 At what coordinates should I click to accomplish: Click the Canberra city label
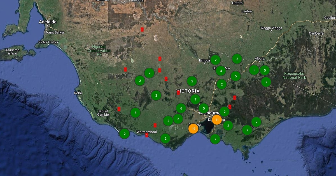click(x=316, y=33)
